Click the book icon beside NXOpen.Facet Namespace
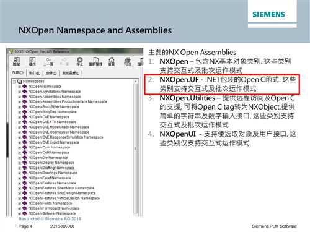This screenshot has width=310, height=232. [x=25, y=178]
